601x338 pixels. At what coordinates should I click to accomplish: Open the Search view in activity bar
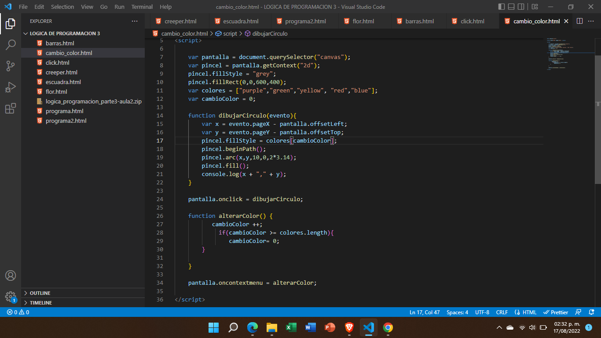[11, 45]
